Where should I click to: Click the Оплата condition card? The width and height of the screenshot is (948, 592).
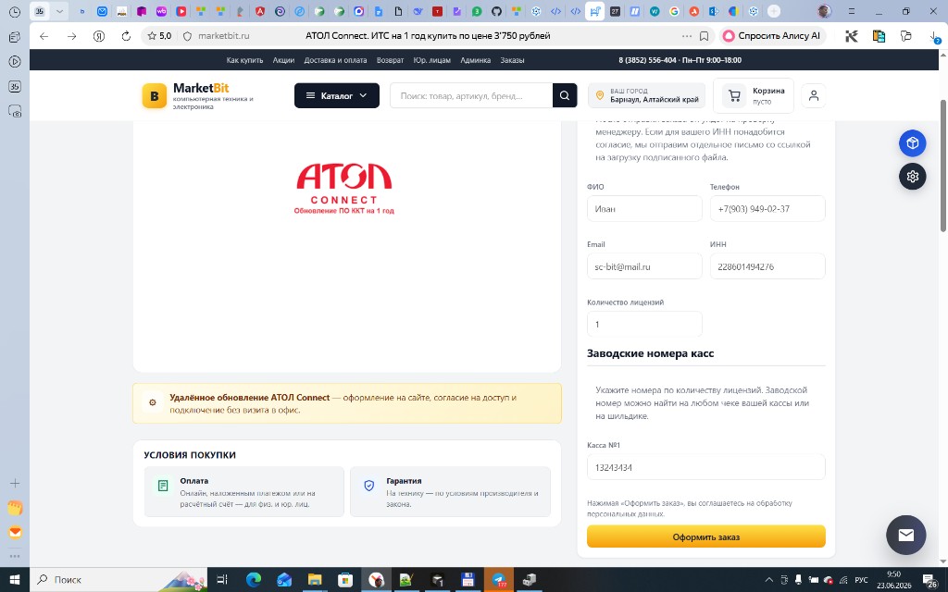(244, 492)
